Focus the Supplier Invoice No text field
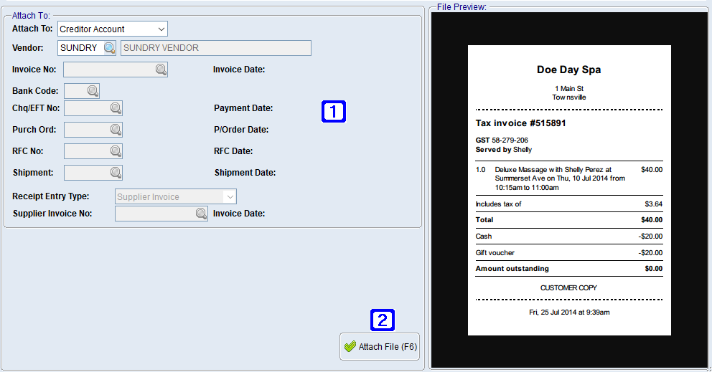 click(x=154, y=214)
